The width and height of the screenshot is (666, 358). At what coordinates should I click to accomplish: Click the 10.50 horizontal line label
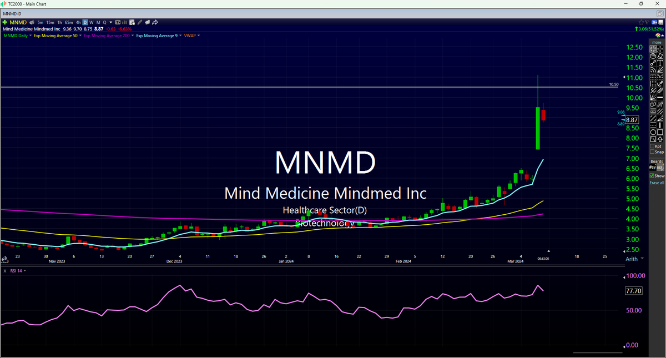(x=613, y=85)
